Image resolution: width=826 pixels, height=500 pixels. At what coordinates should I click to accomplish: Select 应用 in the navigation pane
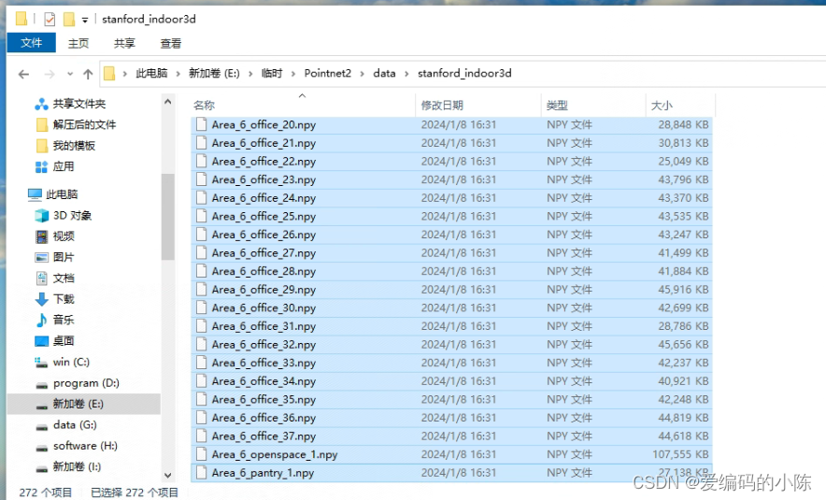pyautogui.click(x=64, y=167)
